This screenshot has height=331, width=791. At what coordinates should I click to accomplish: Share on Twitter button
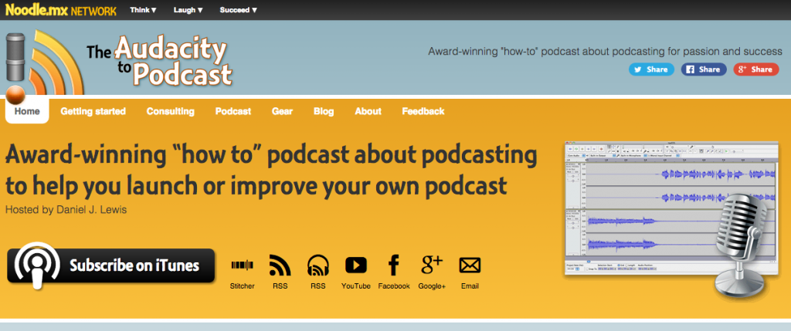coord(651,69)
